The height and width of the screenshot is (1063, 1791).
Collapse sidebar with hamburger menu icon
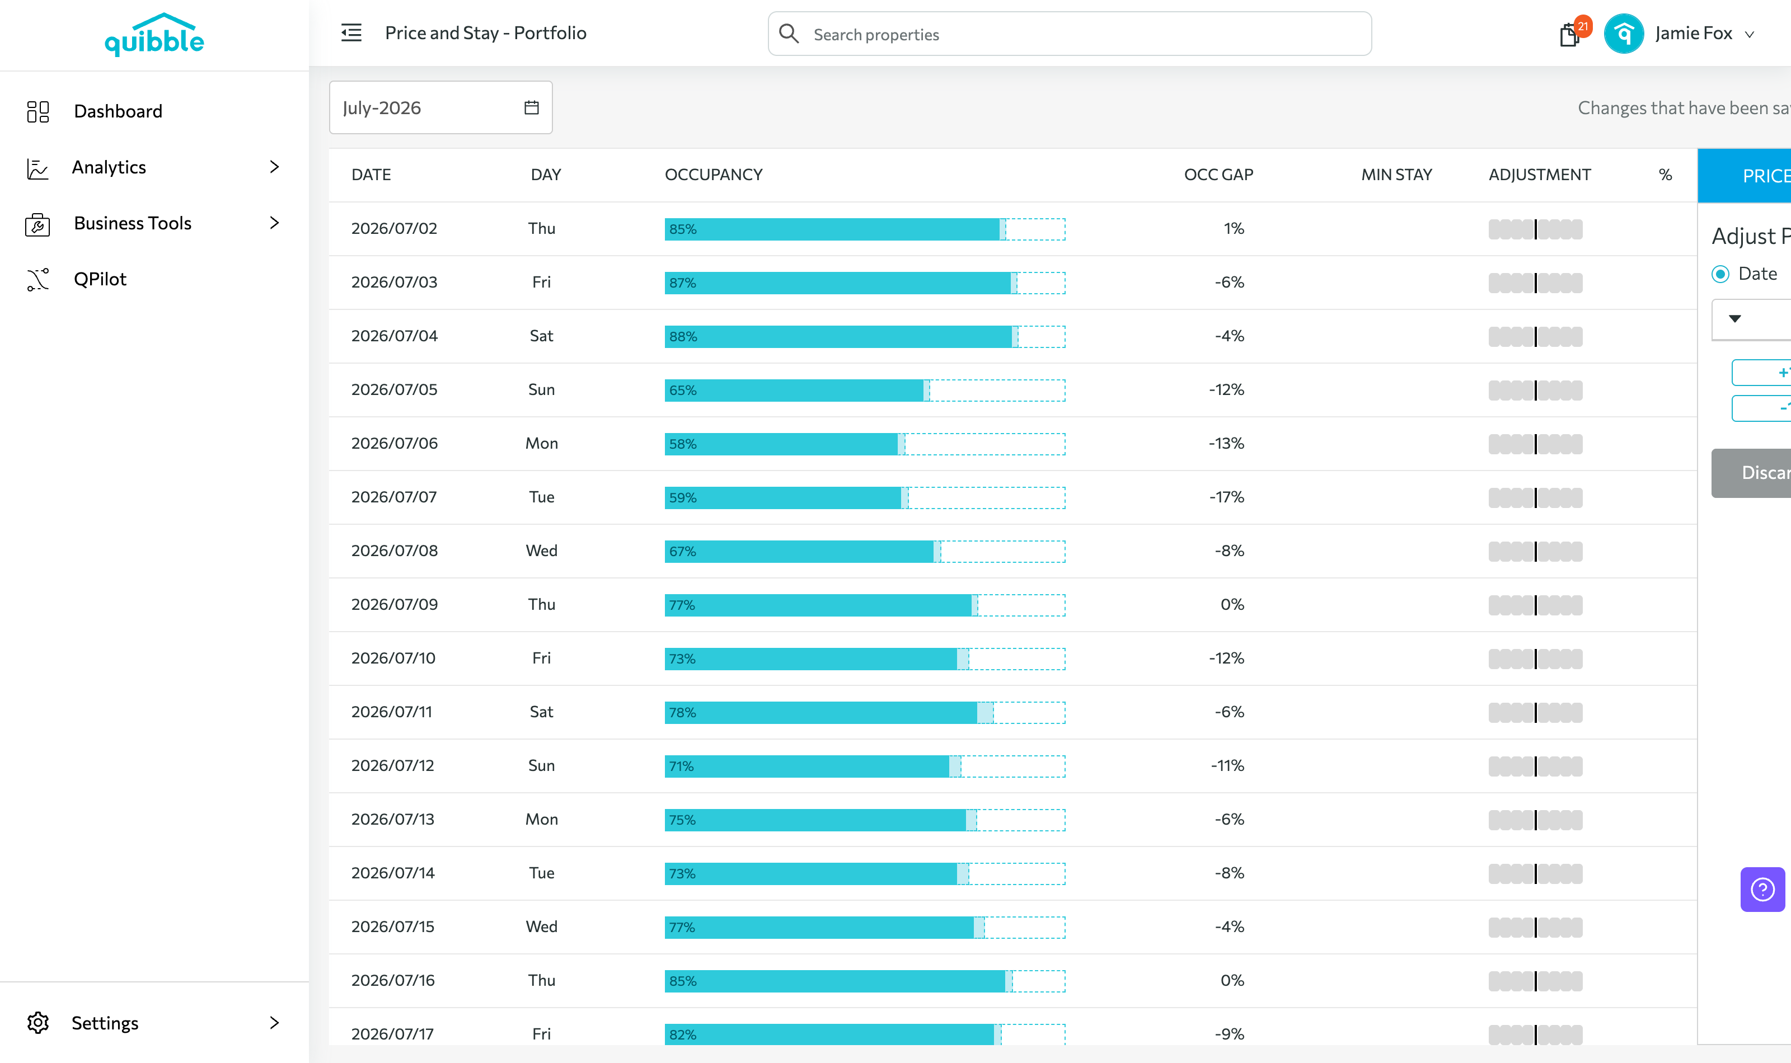[351, 33]
